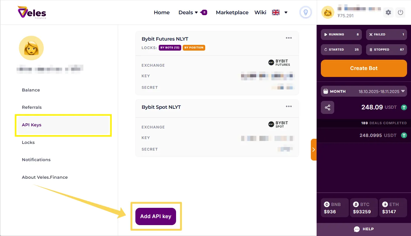Click the lightbulb tips icon

305,12
